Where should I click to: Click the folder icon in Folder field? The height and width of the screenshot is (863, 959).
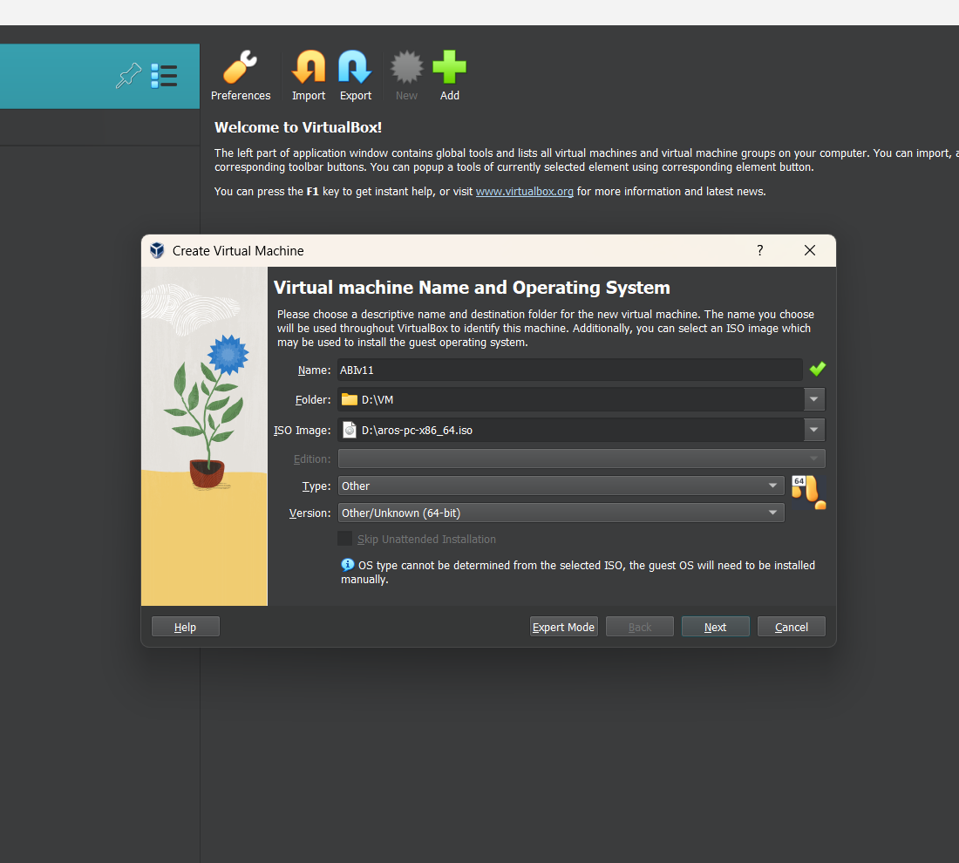point(350,399)
